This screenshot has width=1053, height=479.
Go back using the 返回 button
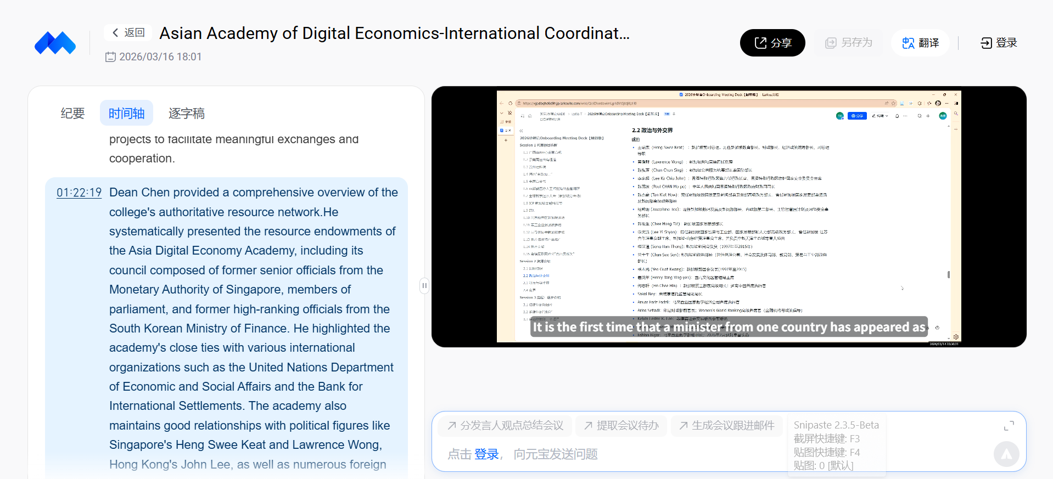pos(128,32)
